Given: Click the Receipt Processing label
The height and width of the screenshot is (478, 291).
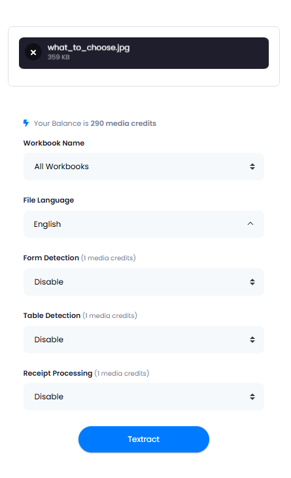Looking at the screenshot, I should [x=58, y=373].
